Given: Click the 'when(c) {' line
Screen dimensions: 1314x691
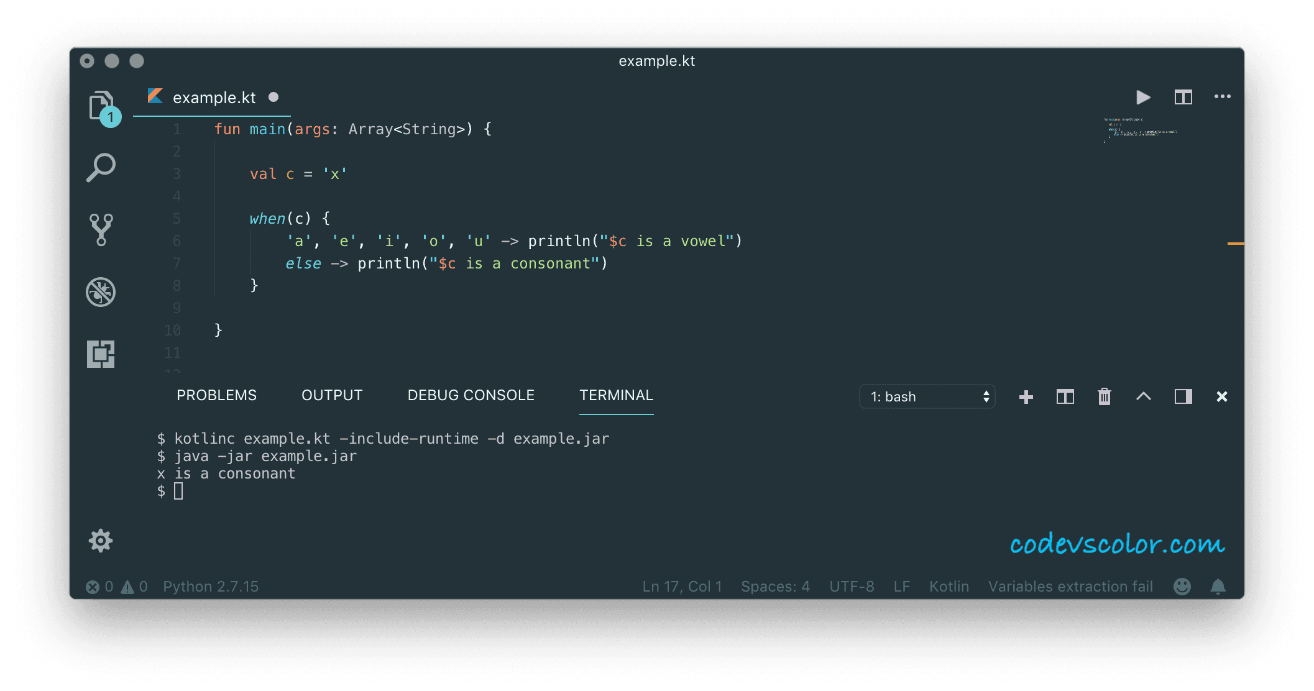Looking at the screenshot, I should tap(290, 219).
